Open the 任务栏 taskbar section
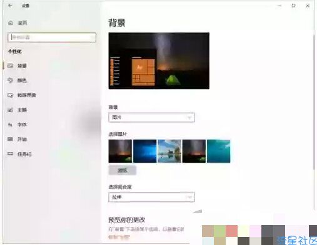 click(x=19, y=154)
